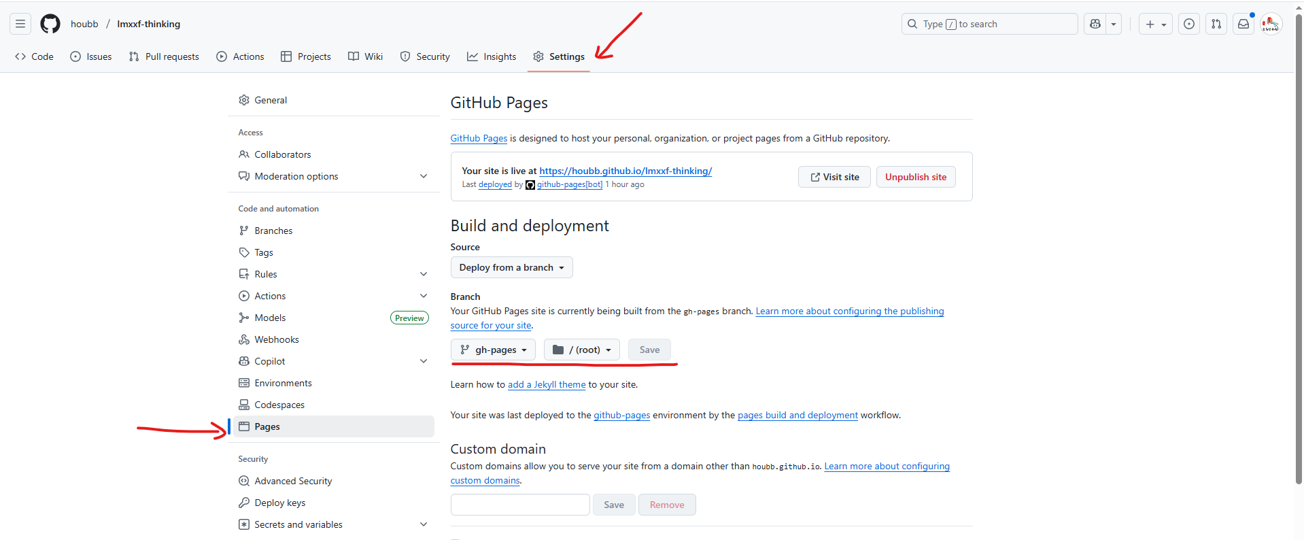The image size is (1304, 540).
Task: Click the Copilot icon in the sidebar
Action: [x=244, y=361]
